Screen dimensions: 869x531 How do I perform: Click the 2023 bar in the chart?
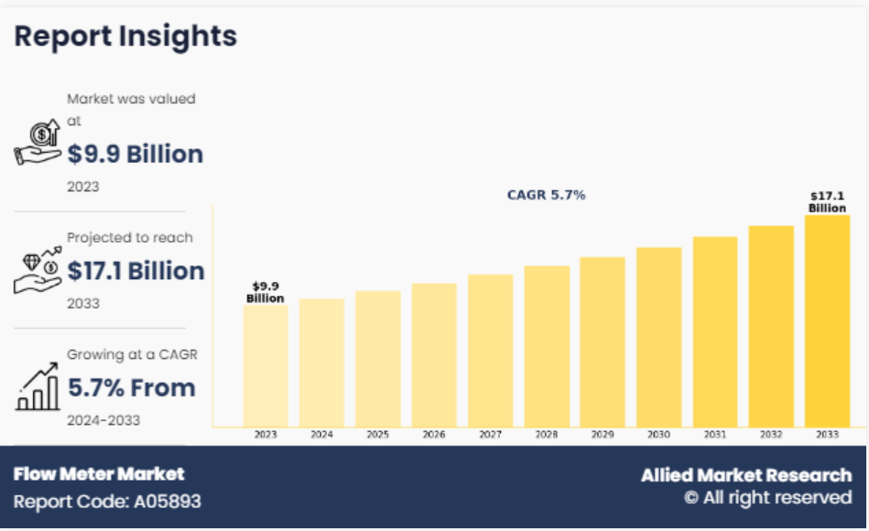pos(266,364)
